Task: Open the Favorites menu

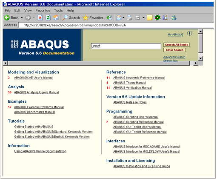Action: [43, 11]
